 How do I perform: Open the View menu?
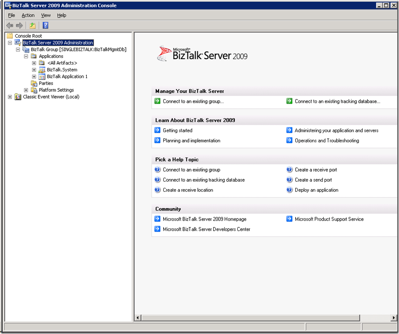pos(46,15)
